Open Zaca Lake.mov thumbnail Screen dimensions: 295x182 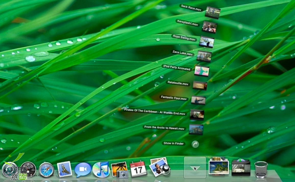click(x=204, y=56)
